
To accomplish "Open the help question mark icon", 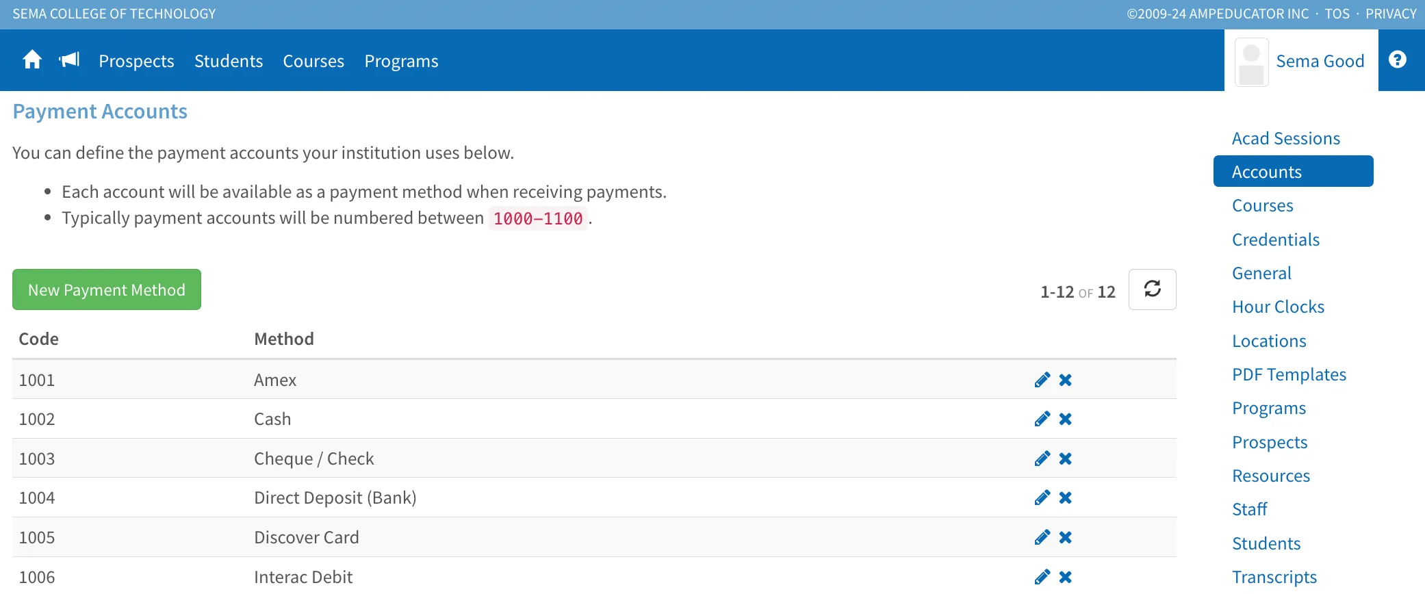I will (x=1398, y=60).
